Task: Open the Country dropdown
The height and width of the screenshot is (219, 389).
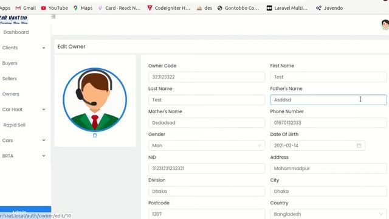Action: (x=328, y=214)
